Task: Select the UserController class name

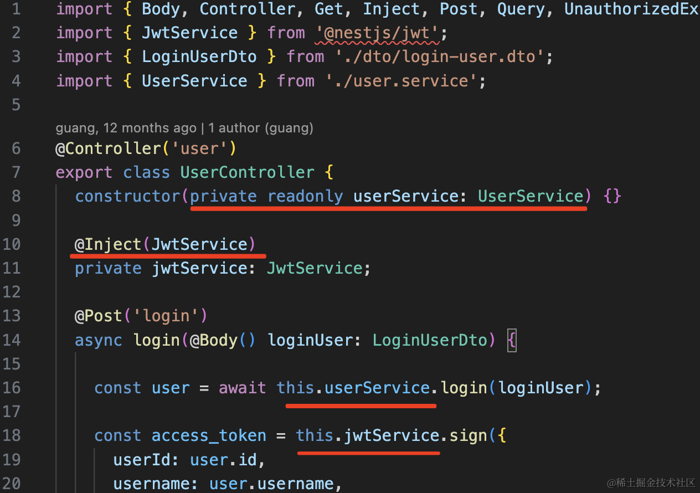Action: click(247, 172)
